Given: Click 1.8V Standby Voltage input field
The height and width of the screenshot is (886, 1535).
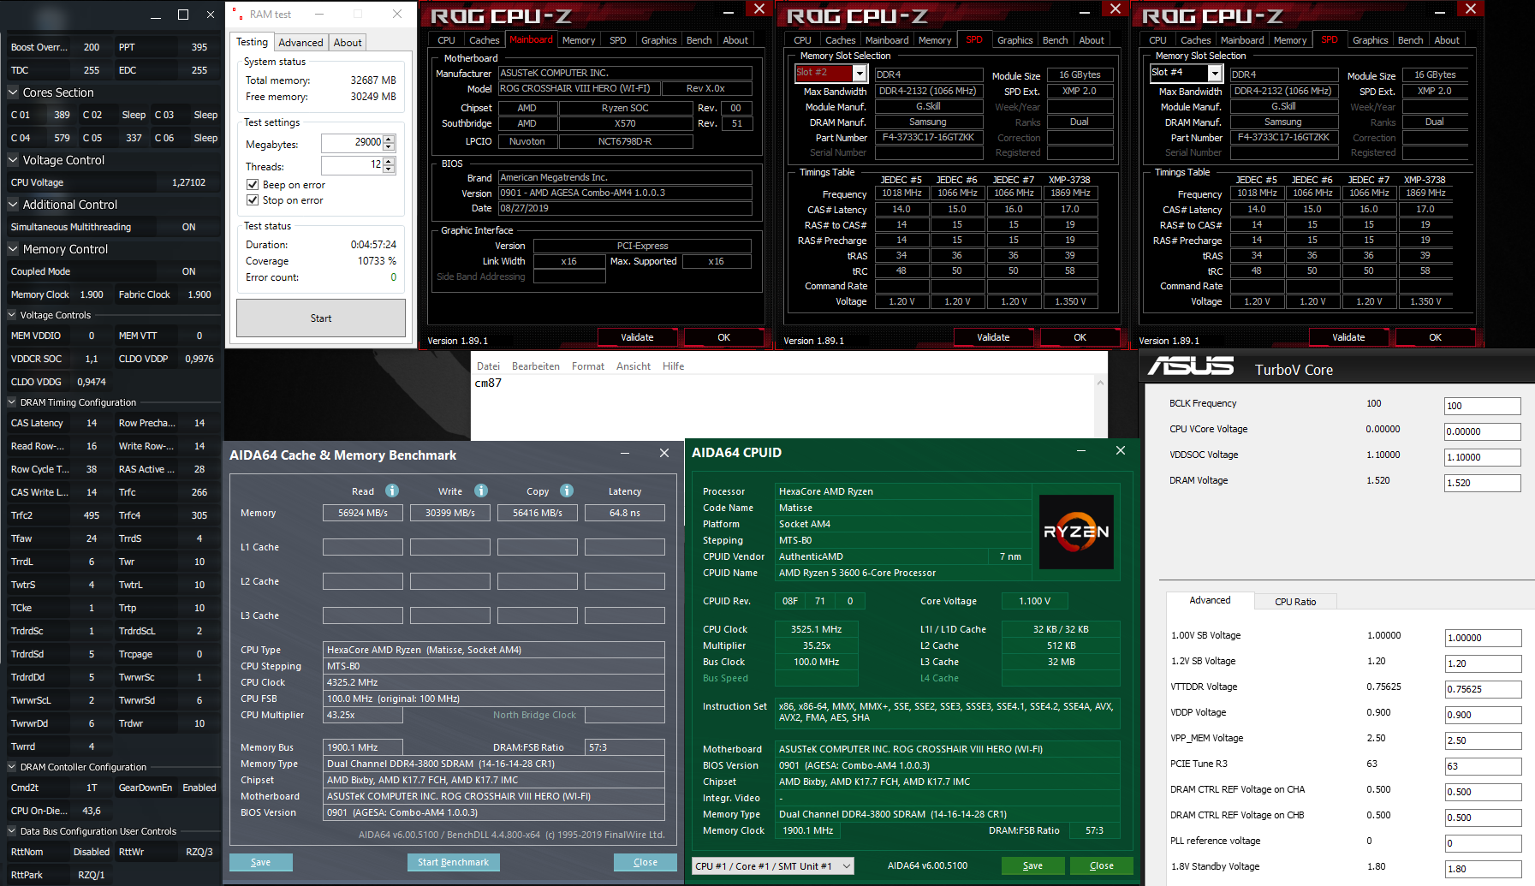Looking at the screenshot, I should (x=1483, y=869).
